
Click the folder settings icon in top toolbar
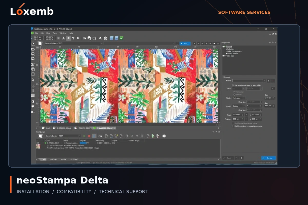(94, 38)
